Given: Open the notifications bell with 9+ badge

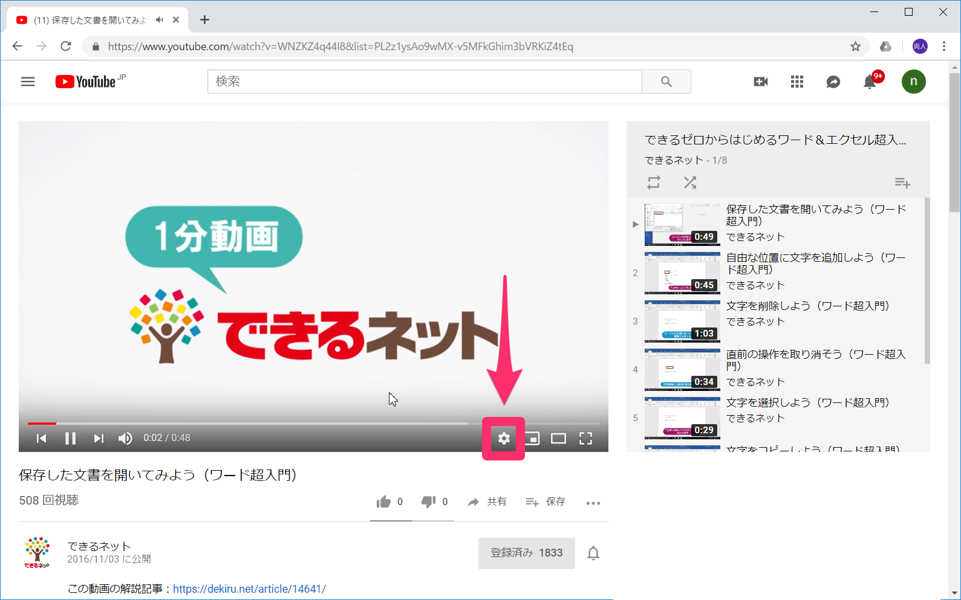Looking at the screenshot, I should [x=871, y=81].
